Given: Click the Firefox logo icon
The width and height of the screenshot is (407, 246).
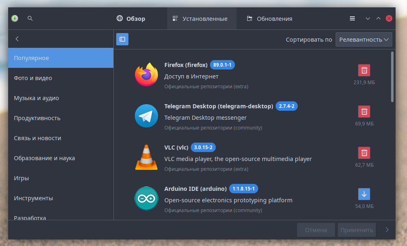Looking at the screenshot, I should click(146, 74).
